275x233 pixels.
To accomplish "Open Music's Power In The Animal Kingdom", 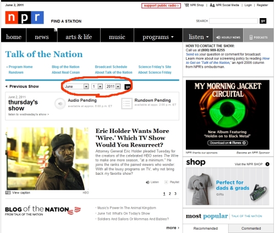I will pyautogui.click(x=127, y=208).
